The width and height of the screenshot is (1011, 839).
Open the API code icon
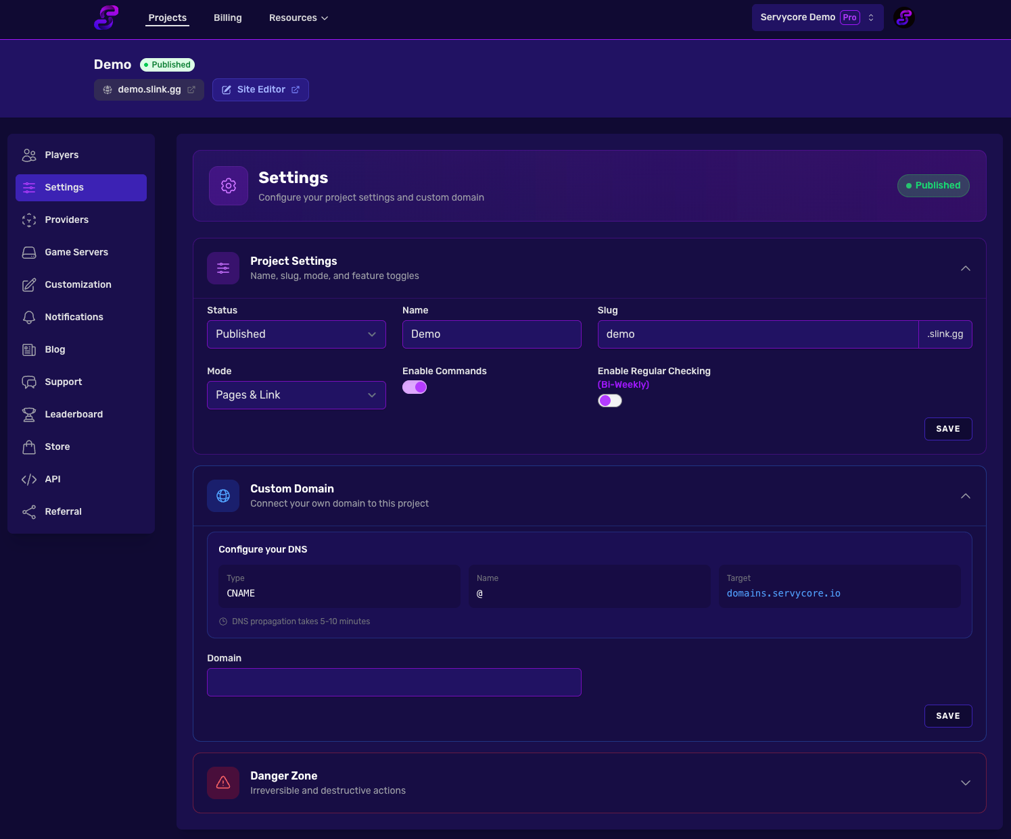click(29, 479)
